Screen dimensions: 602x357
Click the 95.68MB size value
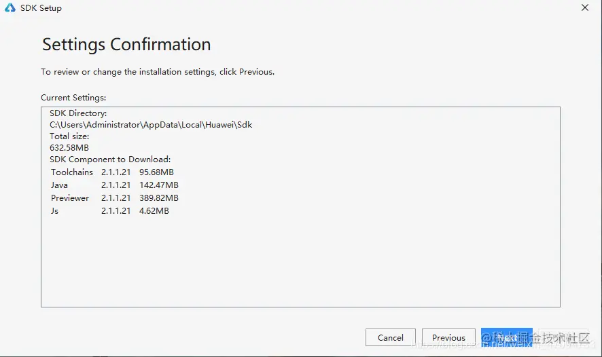156,172
